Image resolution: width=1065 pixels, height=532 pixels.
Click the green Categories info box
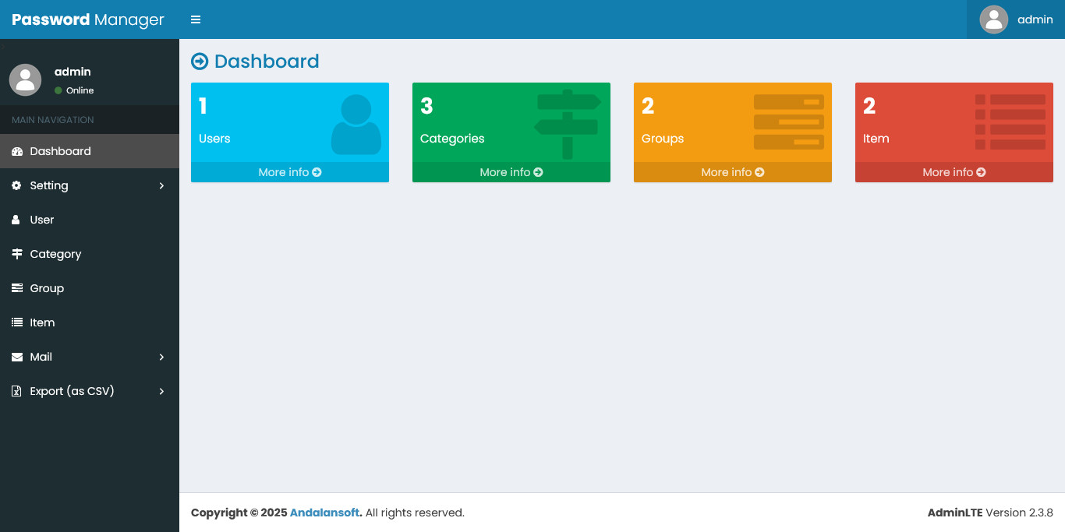[511, 125]
